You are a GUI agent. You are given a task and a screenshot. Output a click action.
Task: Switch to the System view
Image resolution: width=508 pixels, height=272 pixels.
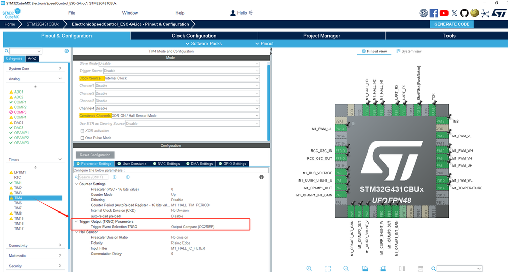coord(409,51)
